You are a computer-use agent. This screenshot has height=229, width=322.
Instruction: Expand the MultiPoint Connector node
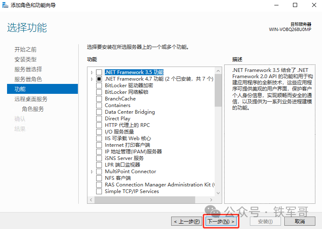click(92, 172)
